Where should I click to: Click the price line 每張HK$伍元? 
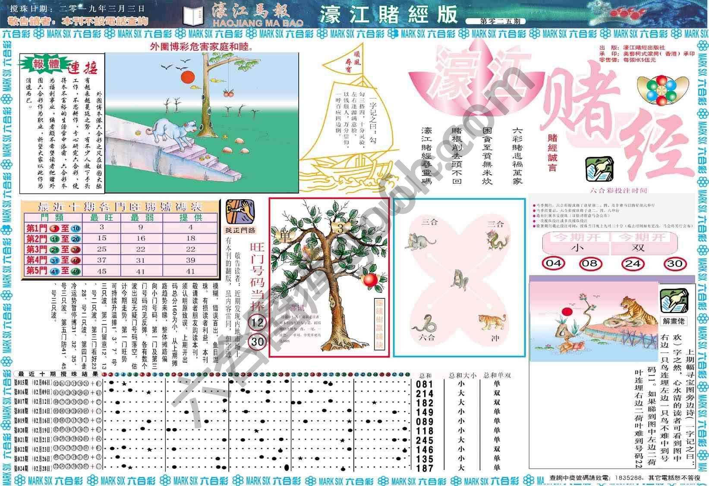pos(640,60)
